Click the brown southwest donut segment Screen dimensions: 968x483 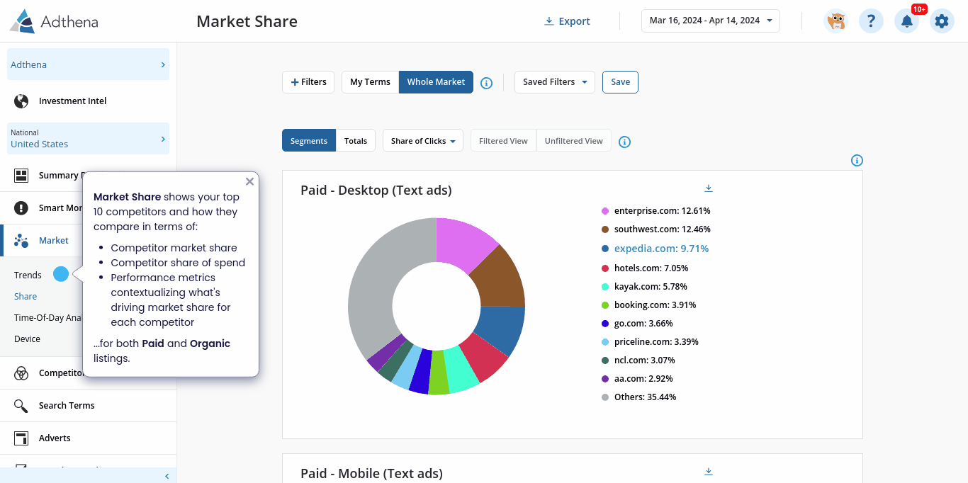point(502,278)
